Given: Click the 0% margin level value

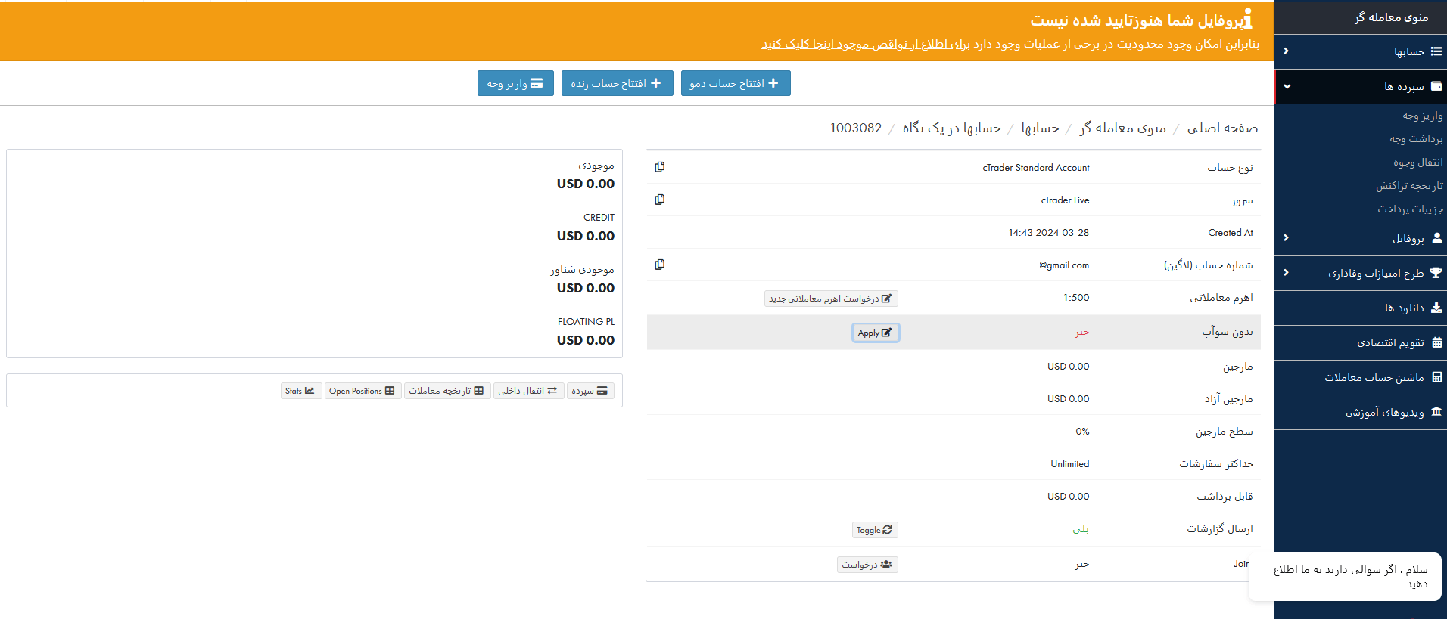Looking at the screenshot, I should tap(1082, 432).
